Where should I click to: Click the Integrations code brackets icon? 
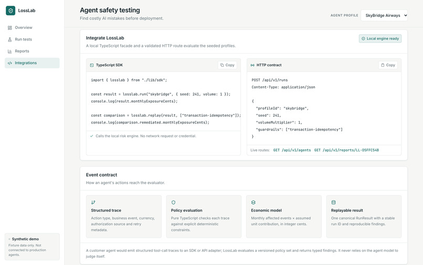(10, 63)
